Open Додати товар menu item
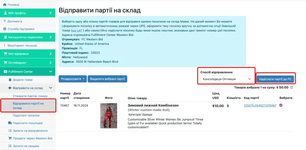Screen dimensions: 306x150 tap(23, 80)
